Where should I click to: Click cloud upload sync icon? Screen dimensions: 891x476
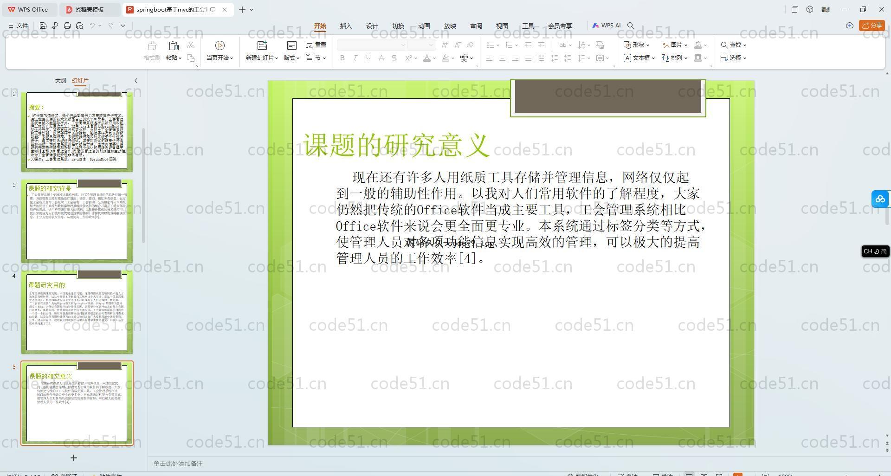[x=850, y=26]
